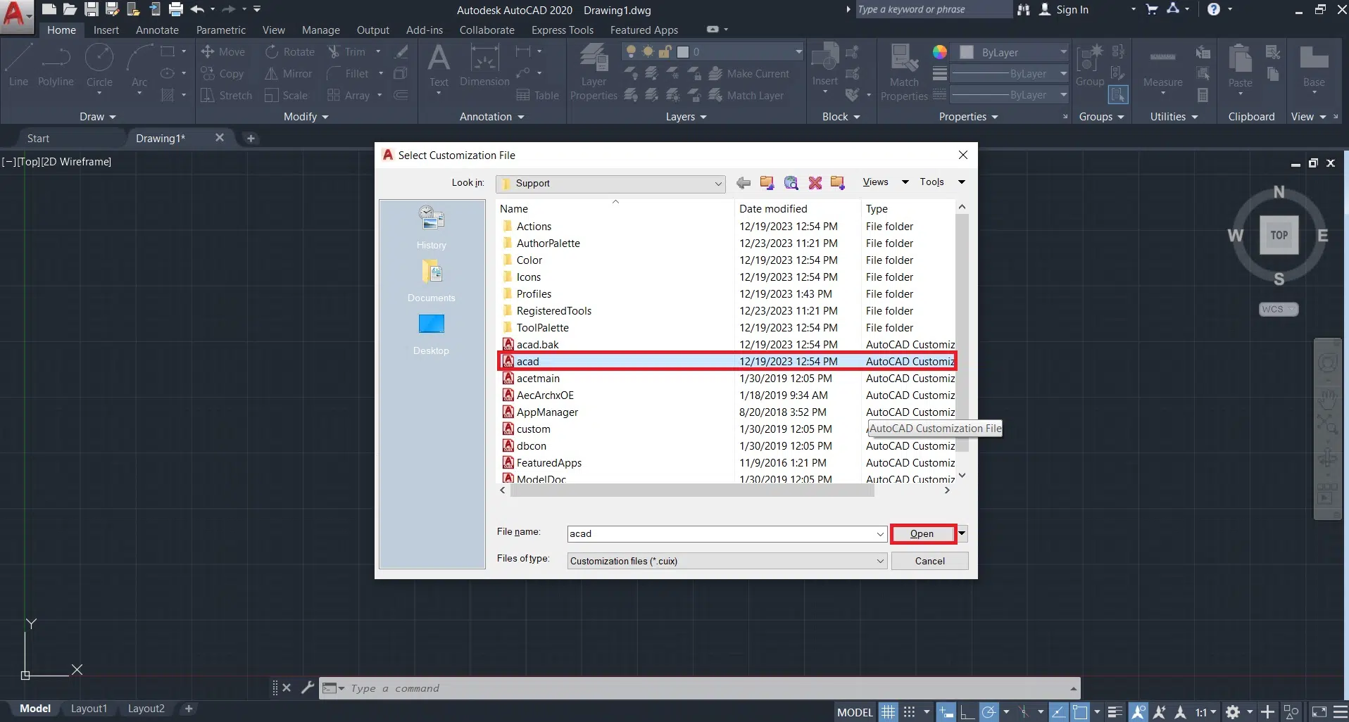Click the Delete red X icon
This screenshot has width=1349, height=722.
[x=815, y=183]
